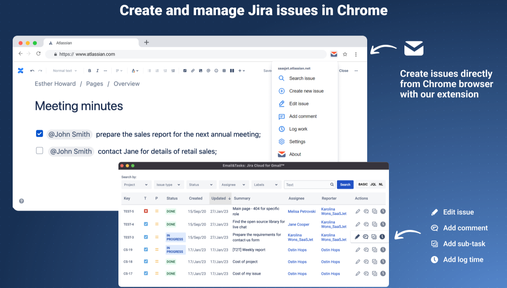Insert an emoji using the smiley icon
This screenshot has height=288, width=507.
[x=216, y=71]
